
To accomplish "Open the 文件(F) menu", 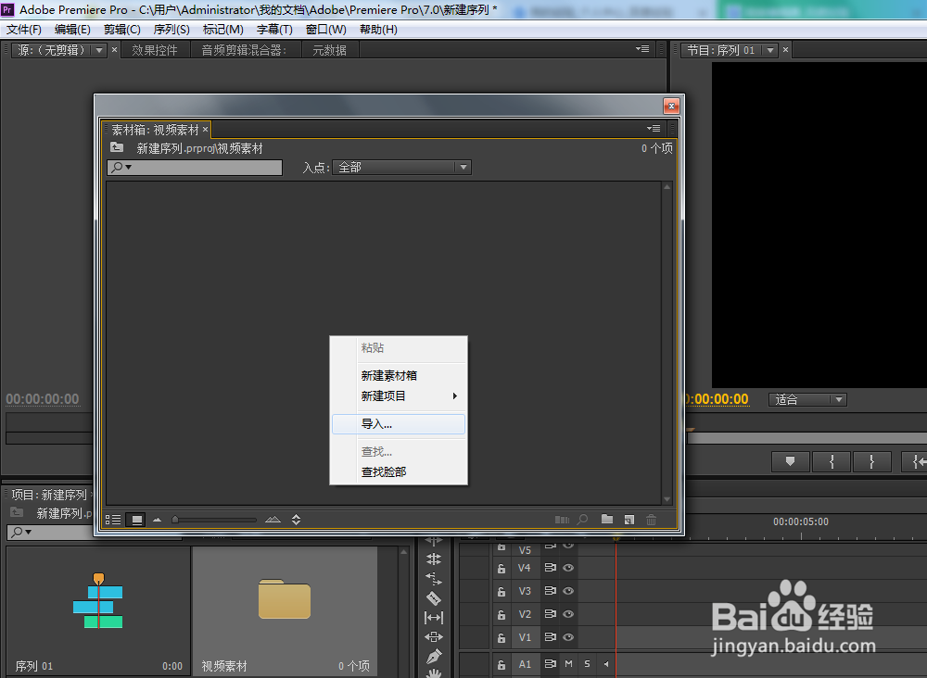I will (x=24, y=30).
